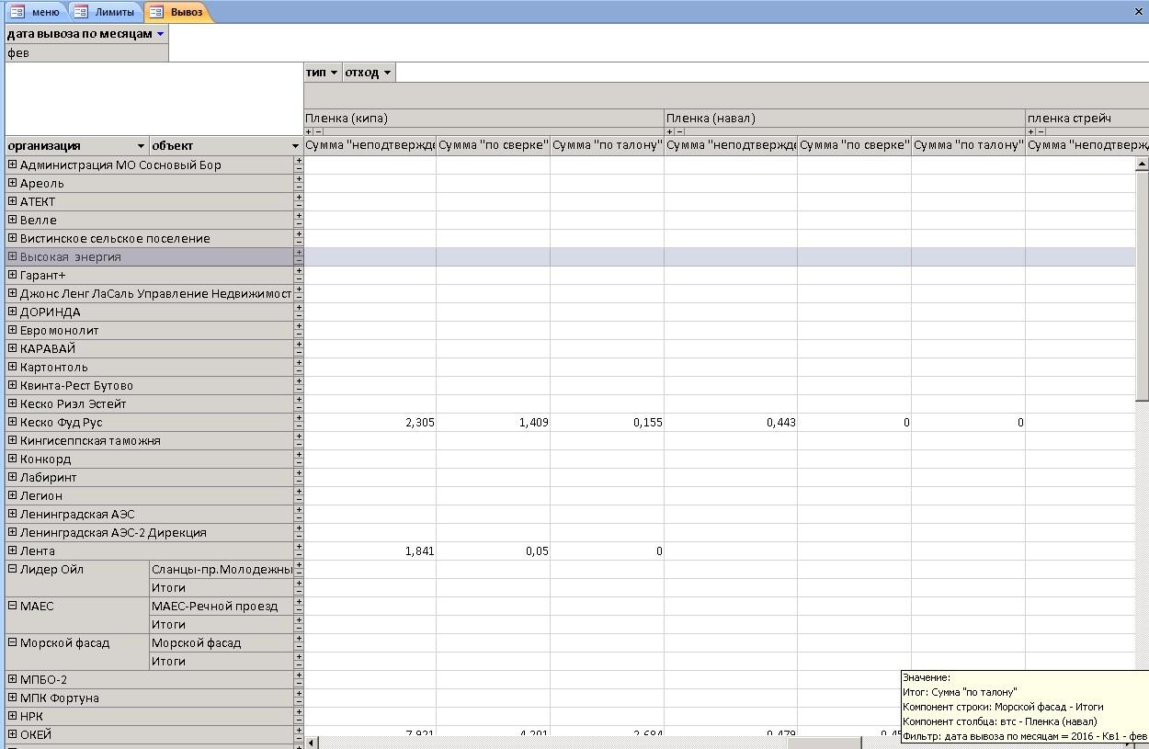
Task: Show details plus button on Ареоль row
Action: [299, 179]
